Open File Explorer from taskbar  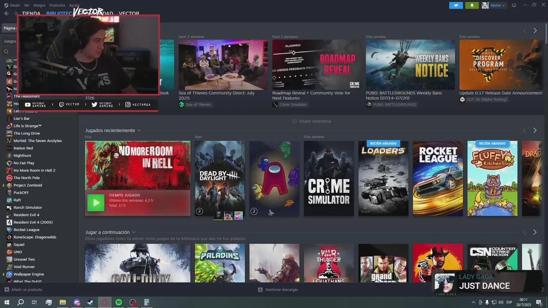point(63,302)
